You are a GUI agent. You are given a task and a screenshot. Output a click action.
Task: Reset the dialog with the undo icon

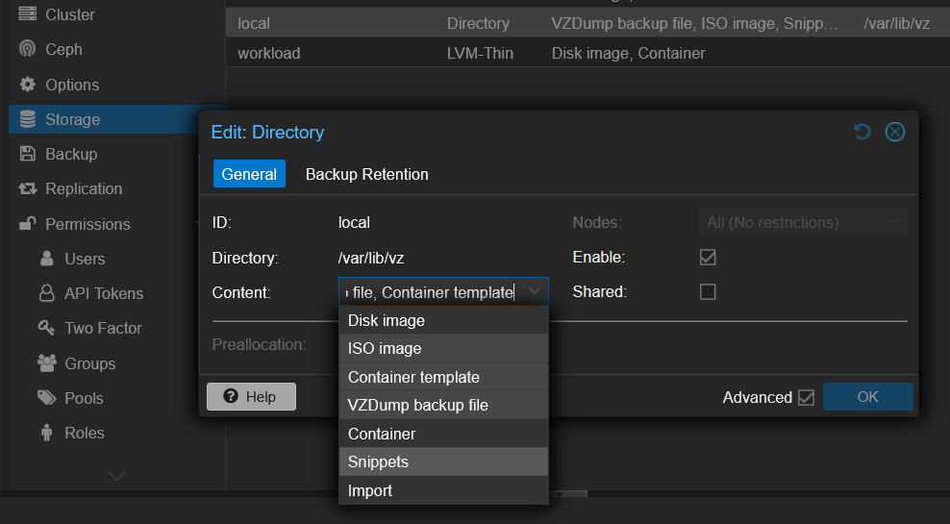862,132
